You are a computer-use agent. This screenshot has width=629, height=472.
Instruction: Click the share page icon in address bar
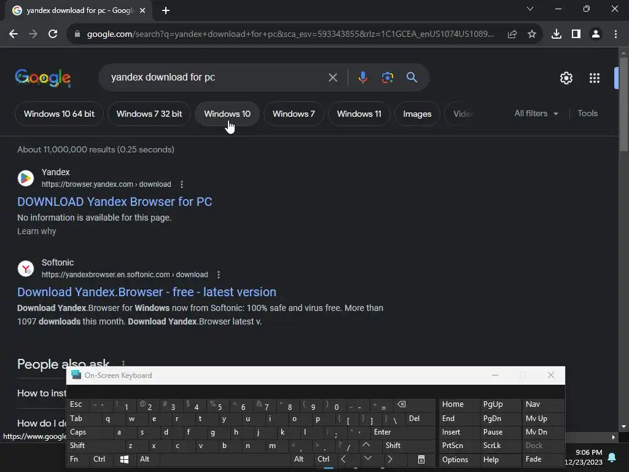pyautogui.click(x=512, y=34)
